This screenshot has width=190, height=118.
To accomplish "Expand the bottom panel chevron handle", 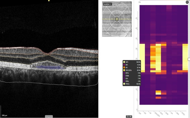I will [49, 117].
